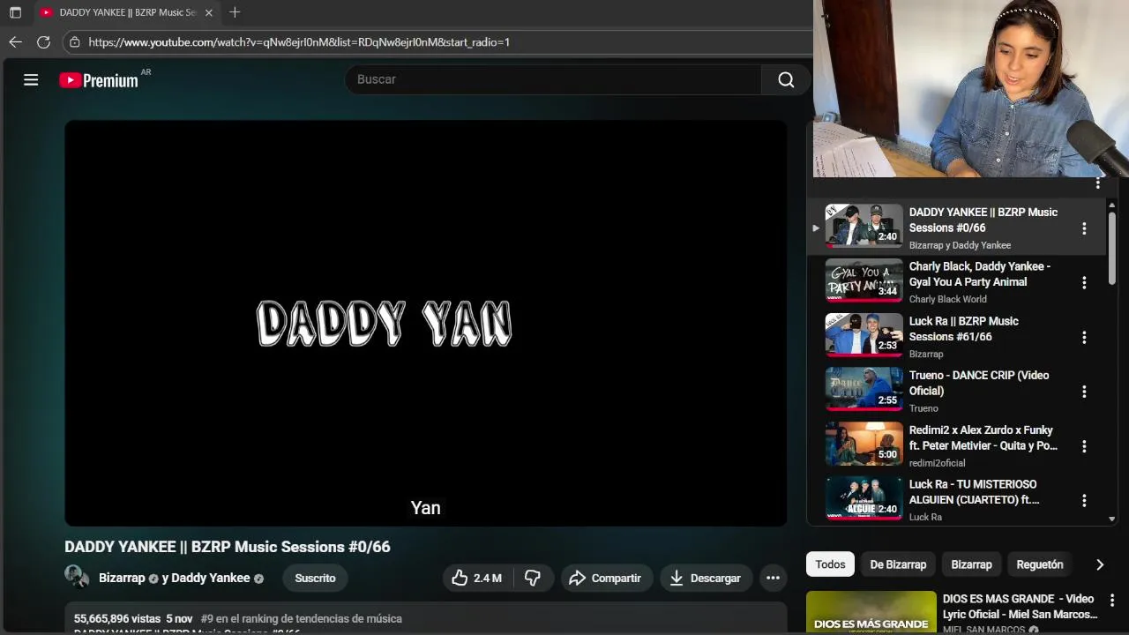Play TU MISTERIOSO ALGUIEN thumbnail
Screen dimensions: 1129x635
click(864, 498)
